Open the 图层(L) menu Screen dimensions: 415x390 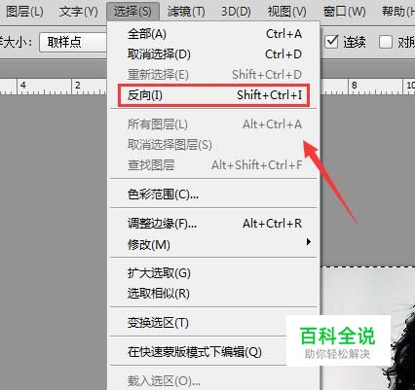coord(24,12)
